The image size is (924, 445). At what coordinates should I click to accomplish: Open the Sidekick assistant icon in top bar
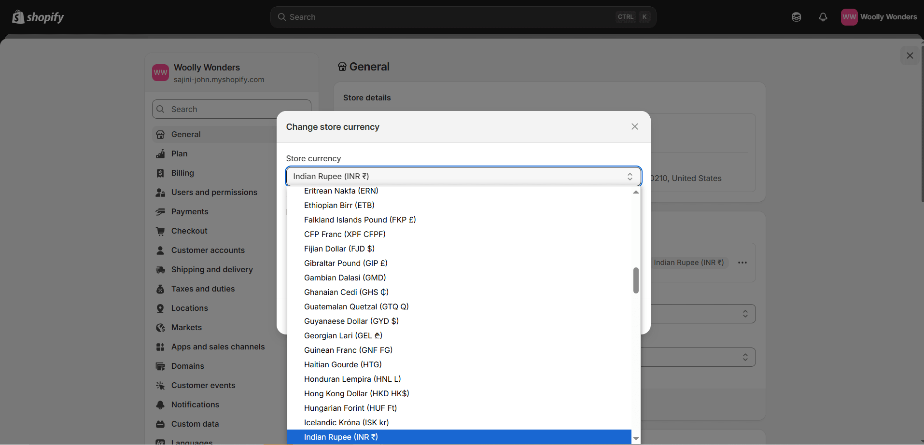[x=797, y=17]
